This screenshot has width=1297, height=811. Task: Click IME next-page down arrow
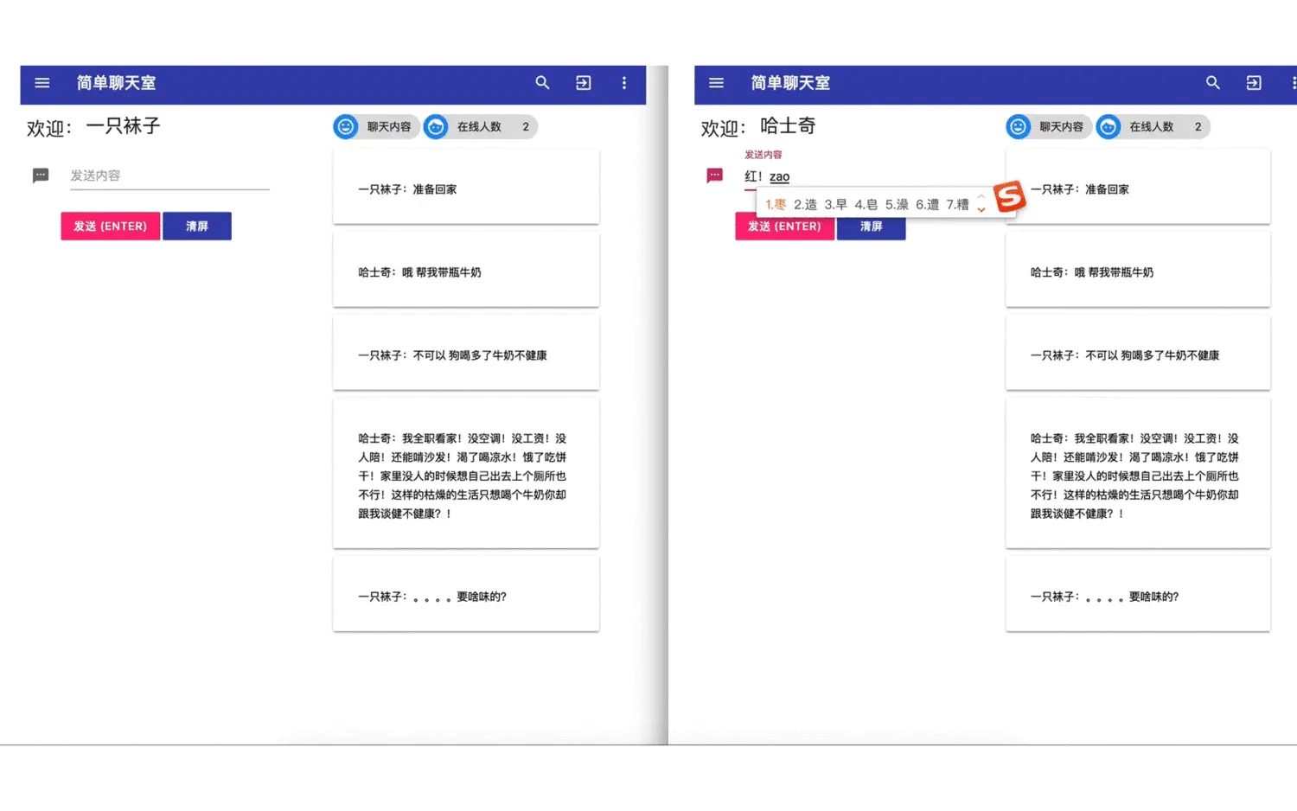[981, 209]
